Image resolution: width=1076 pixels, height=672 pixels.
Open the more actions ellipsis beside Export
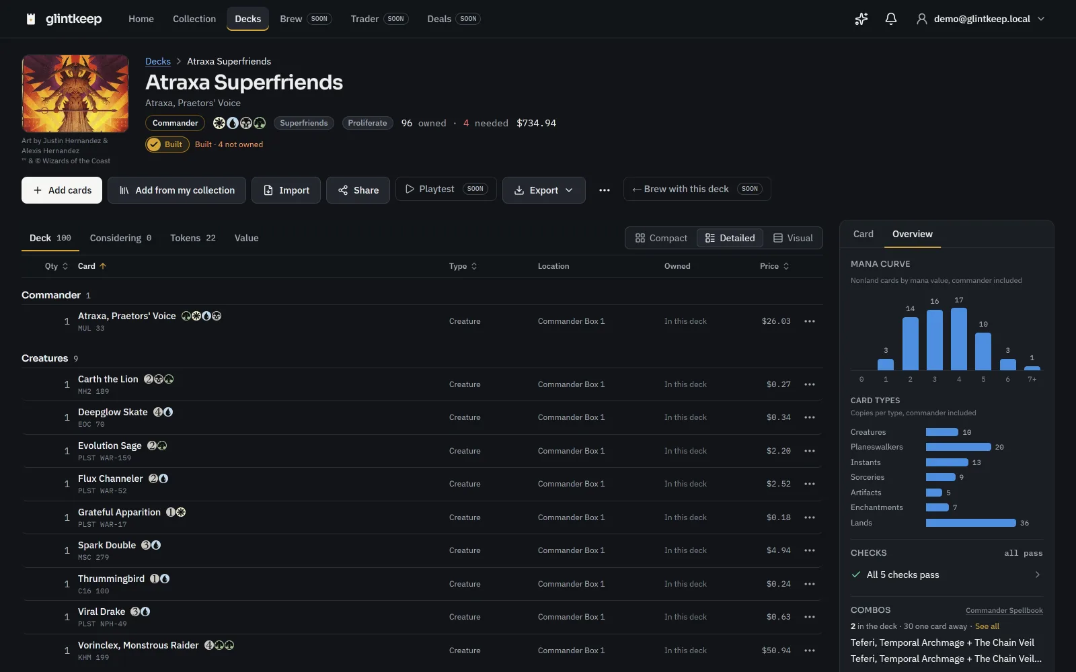605,190
